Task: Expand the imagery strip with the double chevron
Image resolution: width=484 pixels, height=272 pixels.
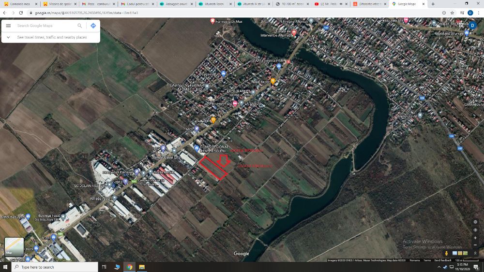Action: click(x=475, y=253)
